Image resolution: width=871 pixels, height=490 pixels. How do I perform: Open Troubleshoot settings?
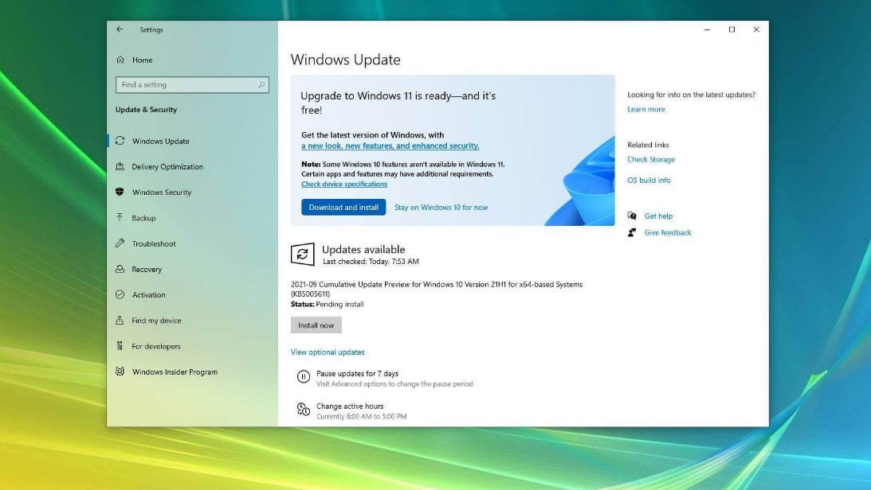(154, 243)
